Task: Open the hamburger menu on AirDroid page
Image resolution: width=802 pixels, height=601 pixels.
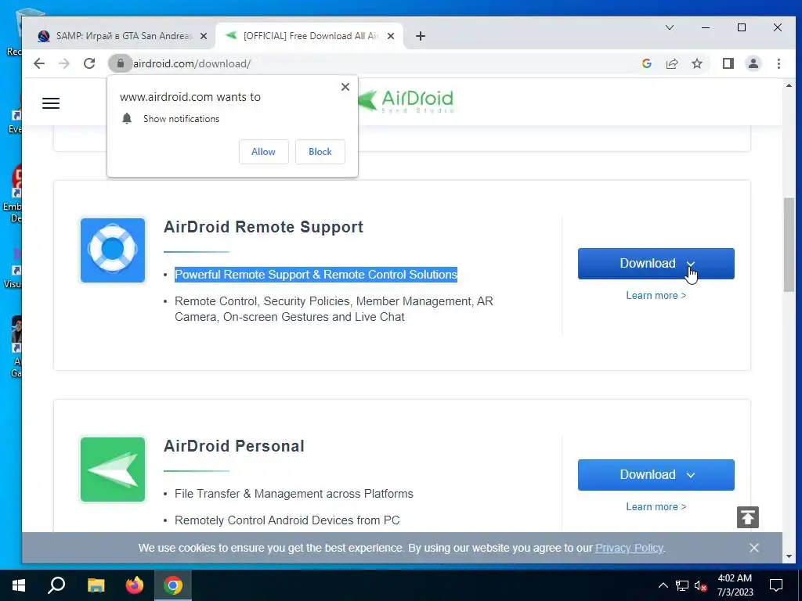Action: [x=51, y=103]
